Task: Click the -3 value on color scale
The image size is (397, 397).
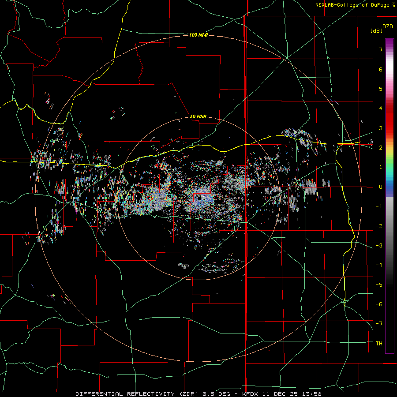Action: click(x=379, y=246)
